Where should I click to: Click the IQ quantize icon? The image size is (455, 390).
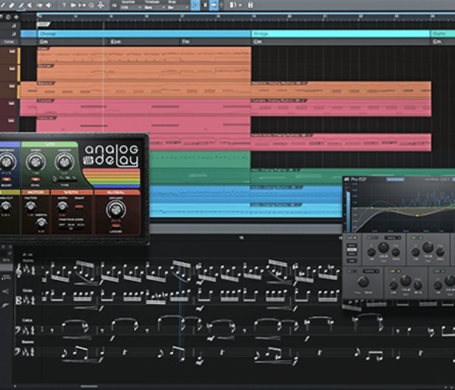pos(114,5)
